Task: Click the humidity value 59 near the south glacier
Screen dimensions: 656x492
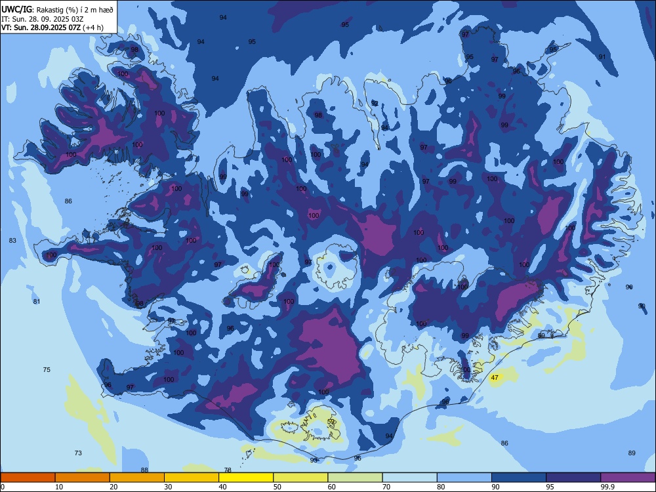Action: point(331,422)
